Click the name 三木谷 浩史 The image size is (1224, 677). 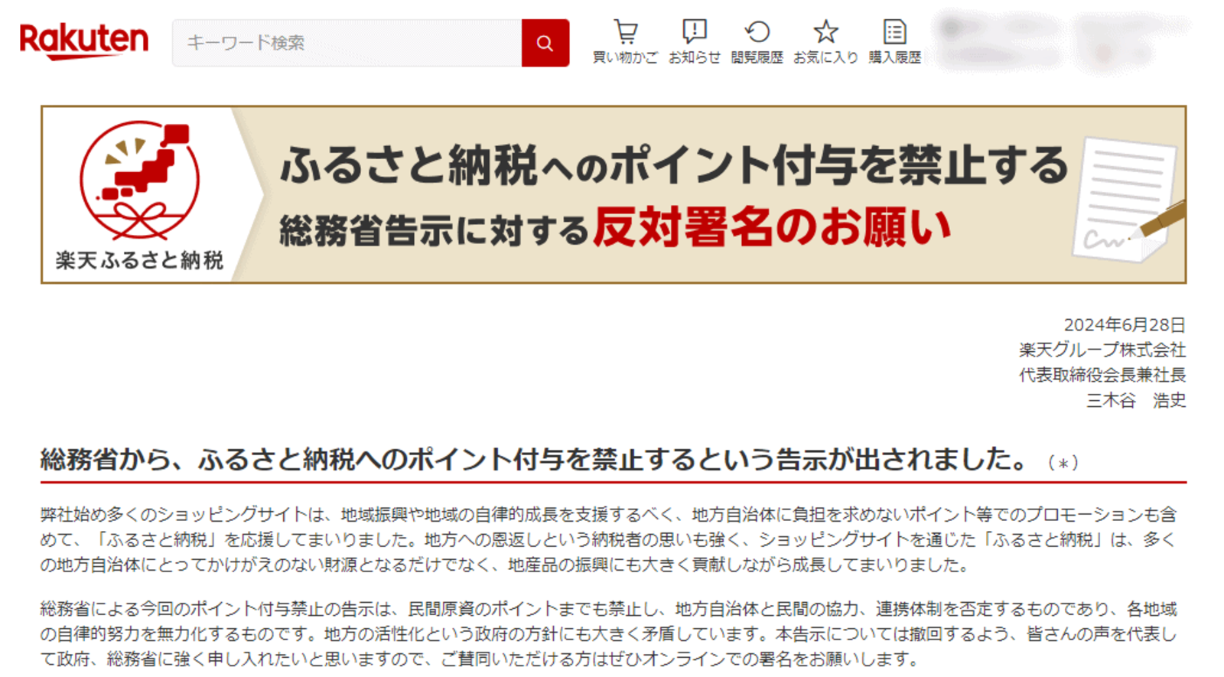click(x=1136, y=400)
